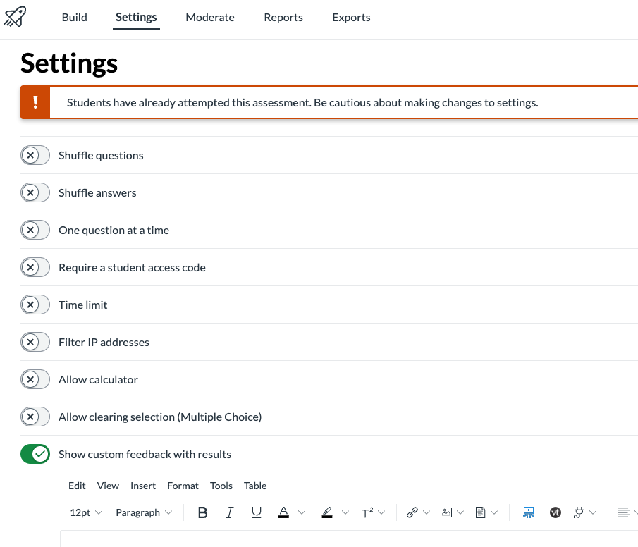638x547 pixels.
Task: Open the editor Edit menu
Action: click(77, 486)
